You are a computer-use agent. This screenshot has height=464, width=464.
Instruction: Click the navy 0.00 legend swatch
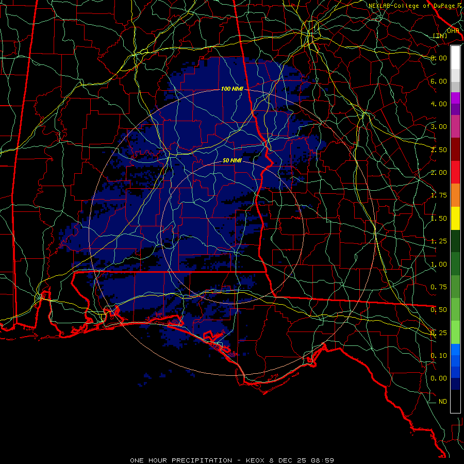click(x=455, y=384)
